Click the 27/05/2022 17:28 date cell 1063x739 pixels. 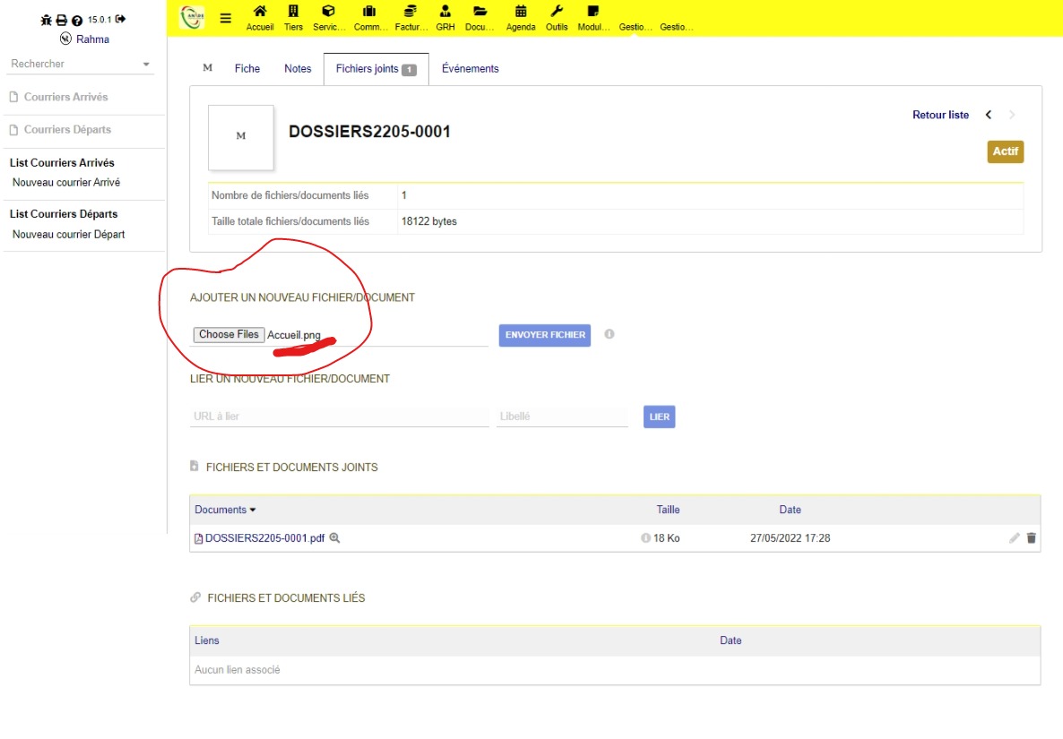pyautogui.click(x=790, y=537)
